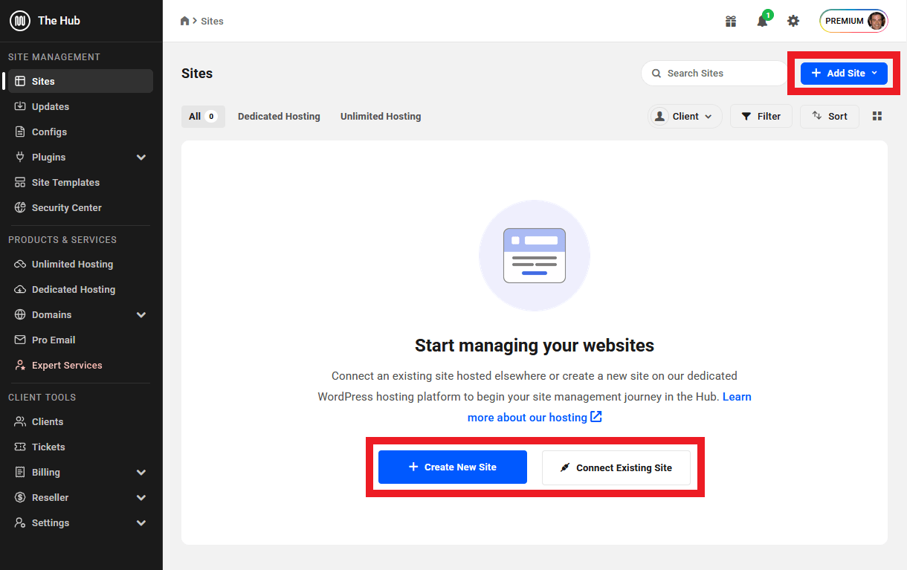Click the Expert Services icon
The width and height of the screenshot is (907, 570).
pos(20,365)
